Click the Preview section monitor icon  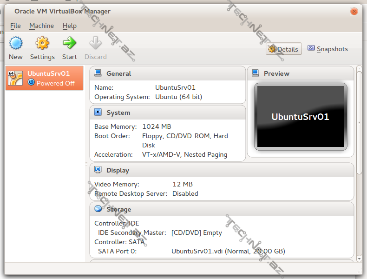[x=256, y=73]
